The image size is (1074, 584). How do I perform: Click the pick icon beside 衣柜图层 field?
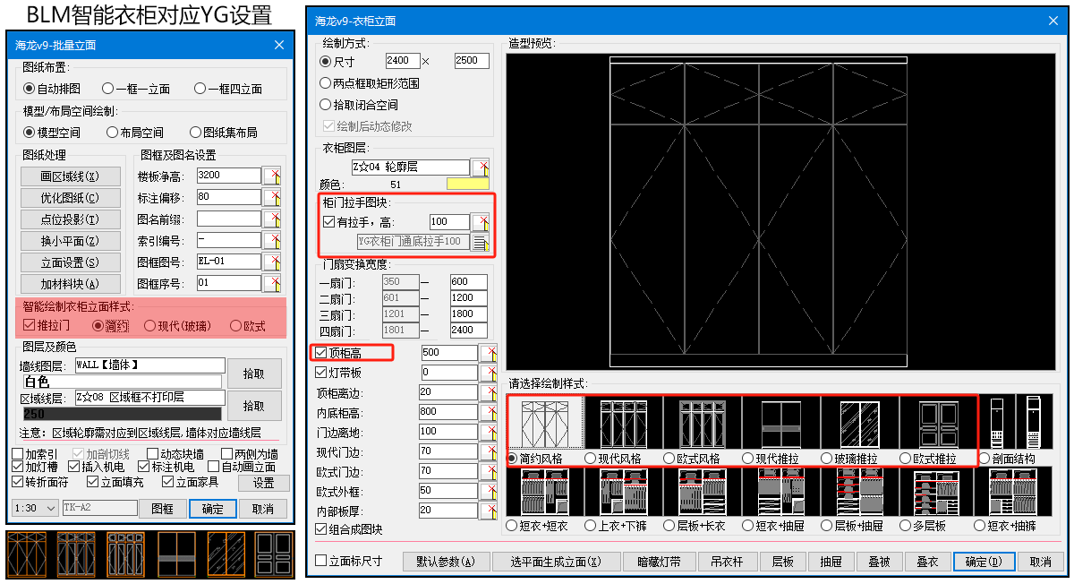[x=481, y=167]
